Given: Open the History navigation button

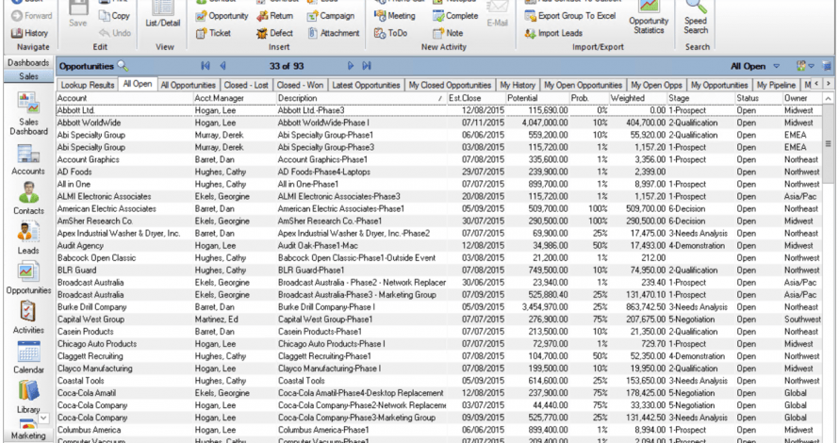Looking at the screenshot, I should coord(30,33).
